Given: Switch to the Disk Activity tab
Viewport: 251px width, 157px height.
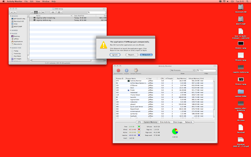Looking at the screenshot, I should [x=165, y=122].
